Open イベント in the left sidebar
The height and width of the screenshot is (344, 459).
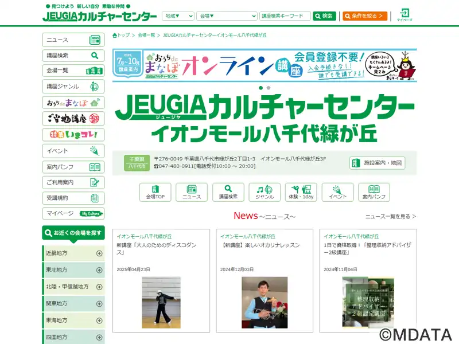(73, 151)
